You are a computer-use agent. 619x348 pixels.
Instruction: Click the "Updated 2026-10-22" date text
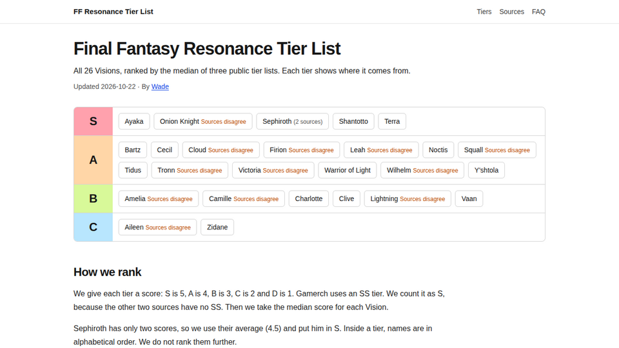(x=104, y=86)
